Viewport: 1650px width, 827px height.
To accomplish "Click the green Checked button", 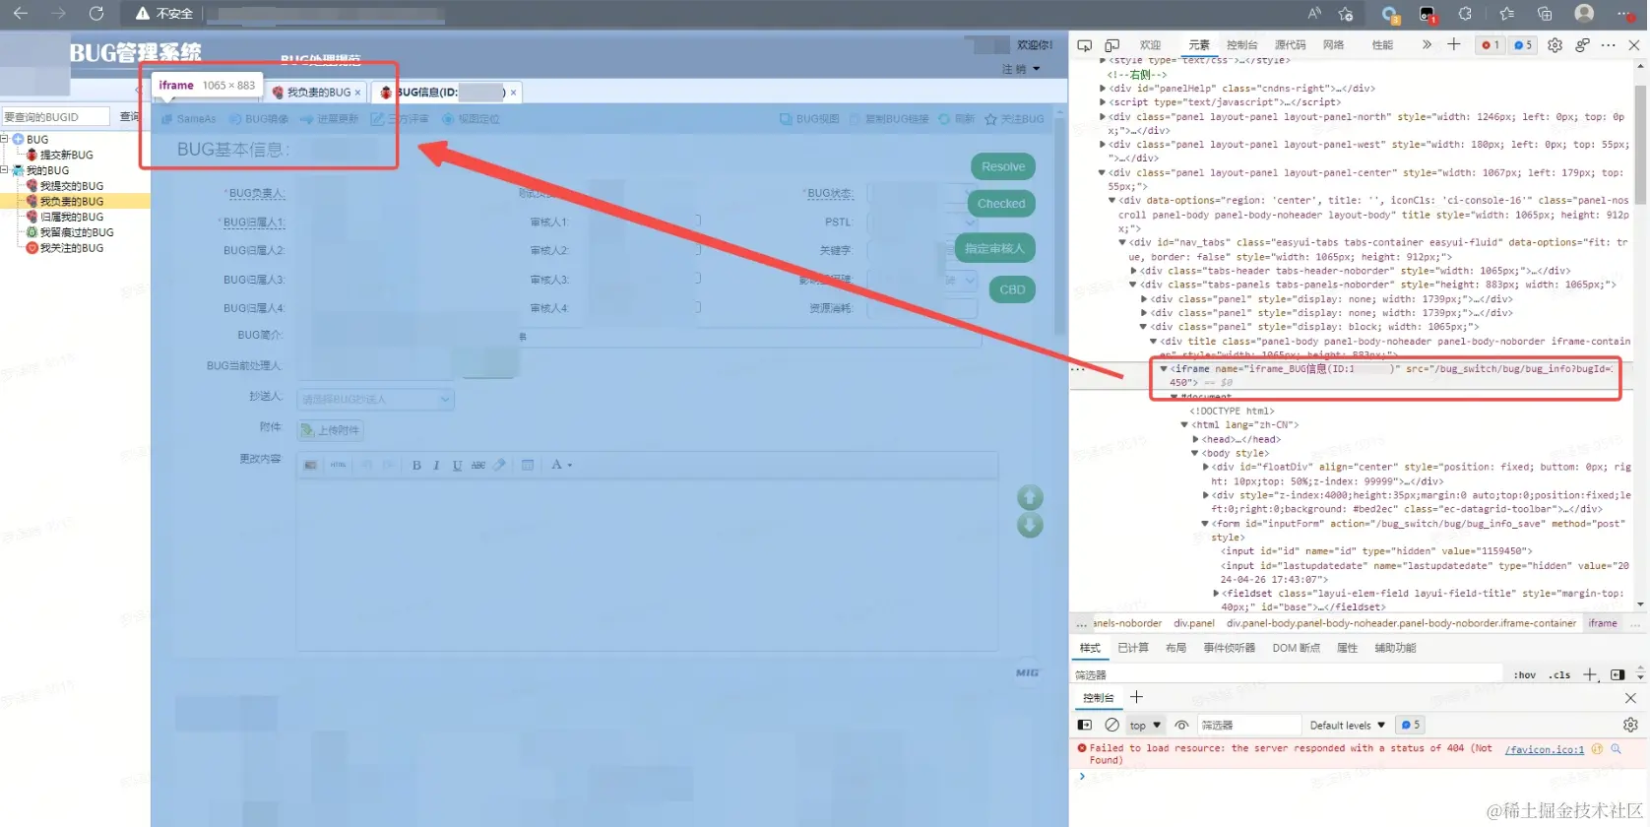I will 1001,204.
